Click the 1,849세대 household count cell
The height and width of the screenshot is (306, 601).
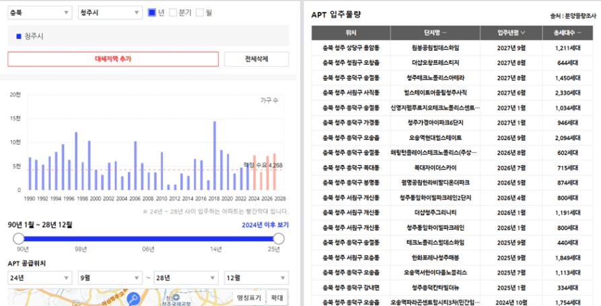coord(567,257)
